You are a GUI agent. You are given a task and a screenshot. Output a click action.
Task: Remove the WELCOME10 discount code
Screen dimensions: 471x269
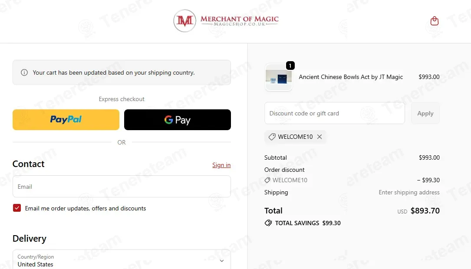pyautogui.click(x=319, y=137)
